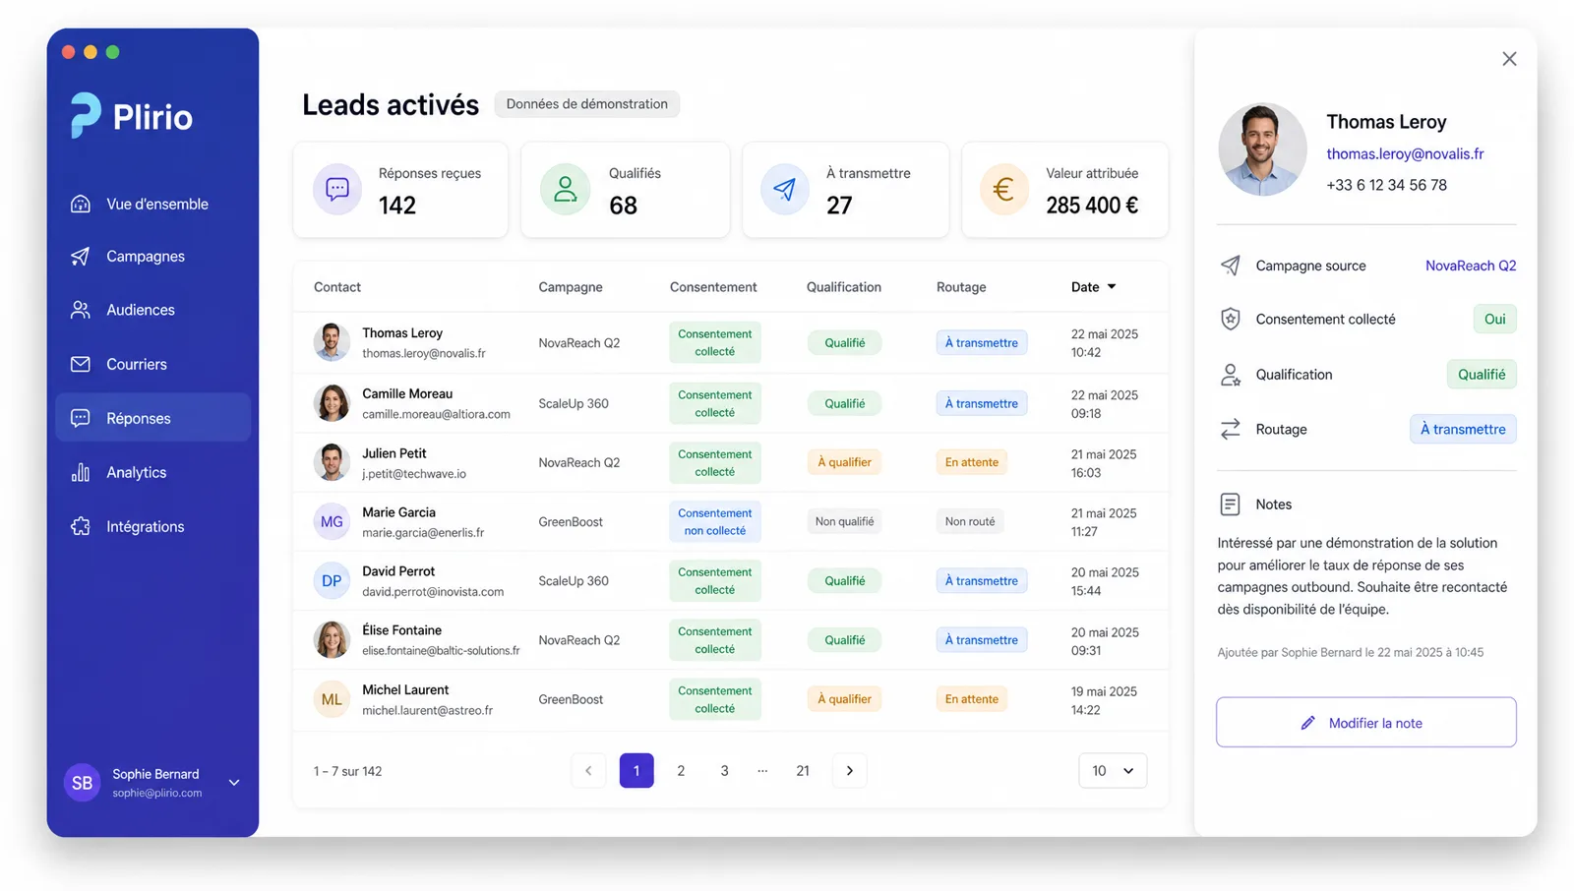Click the MG avatar for Marie Garcia
Image resolution: width=1574 pixels, height=891 pixels.
tap(332, 521)
